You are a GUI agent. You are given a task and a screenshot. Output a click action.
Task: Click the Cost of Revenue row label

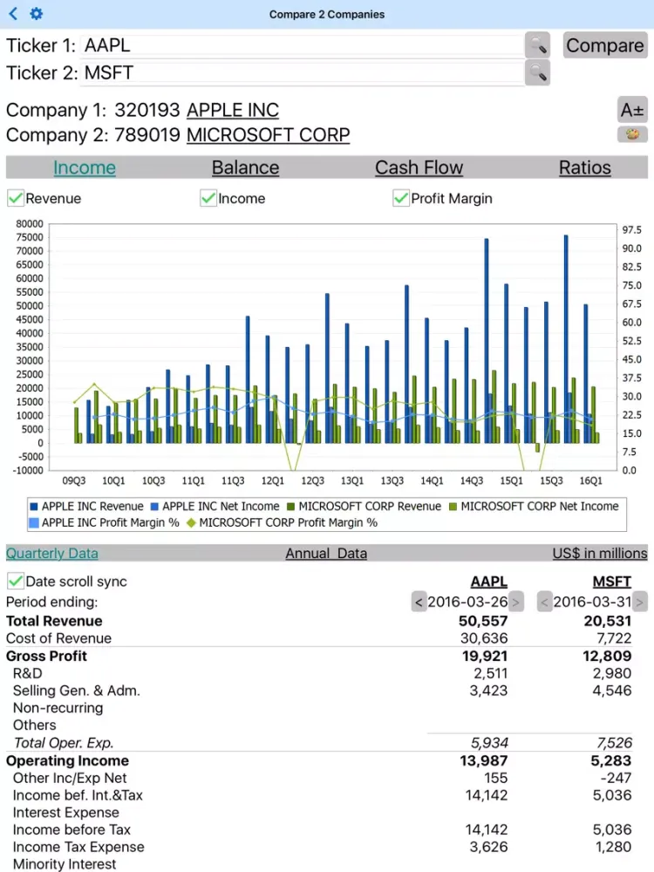tap(58, 638)
